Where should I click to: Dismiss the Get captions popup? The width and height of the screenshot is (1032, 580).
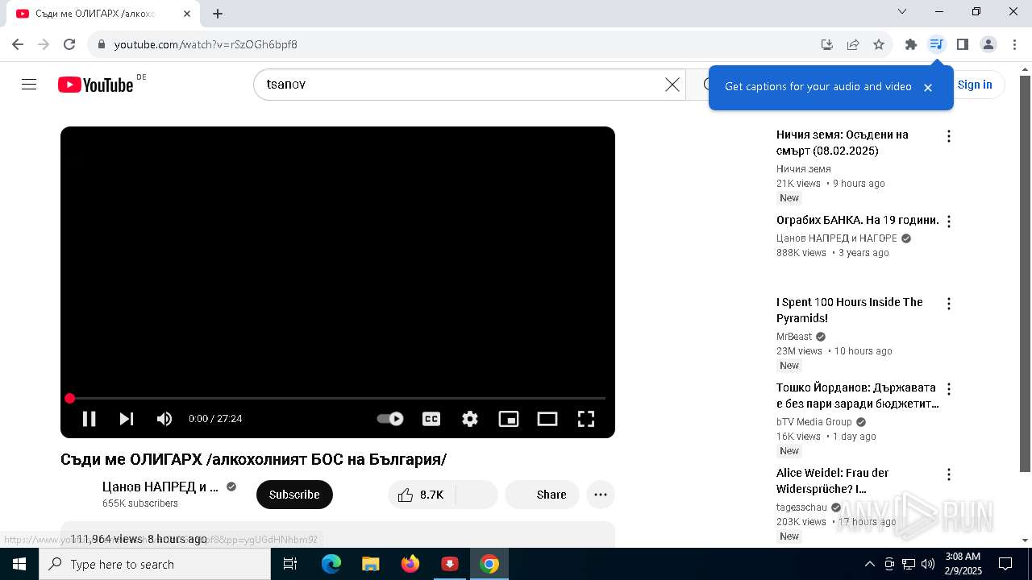928,87
